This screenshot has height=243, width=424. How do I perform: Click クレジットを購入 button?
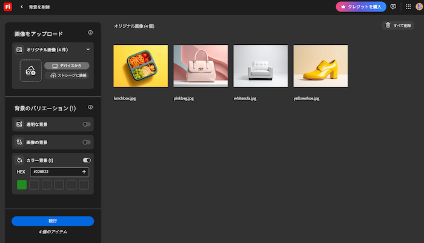(361, 7)
